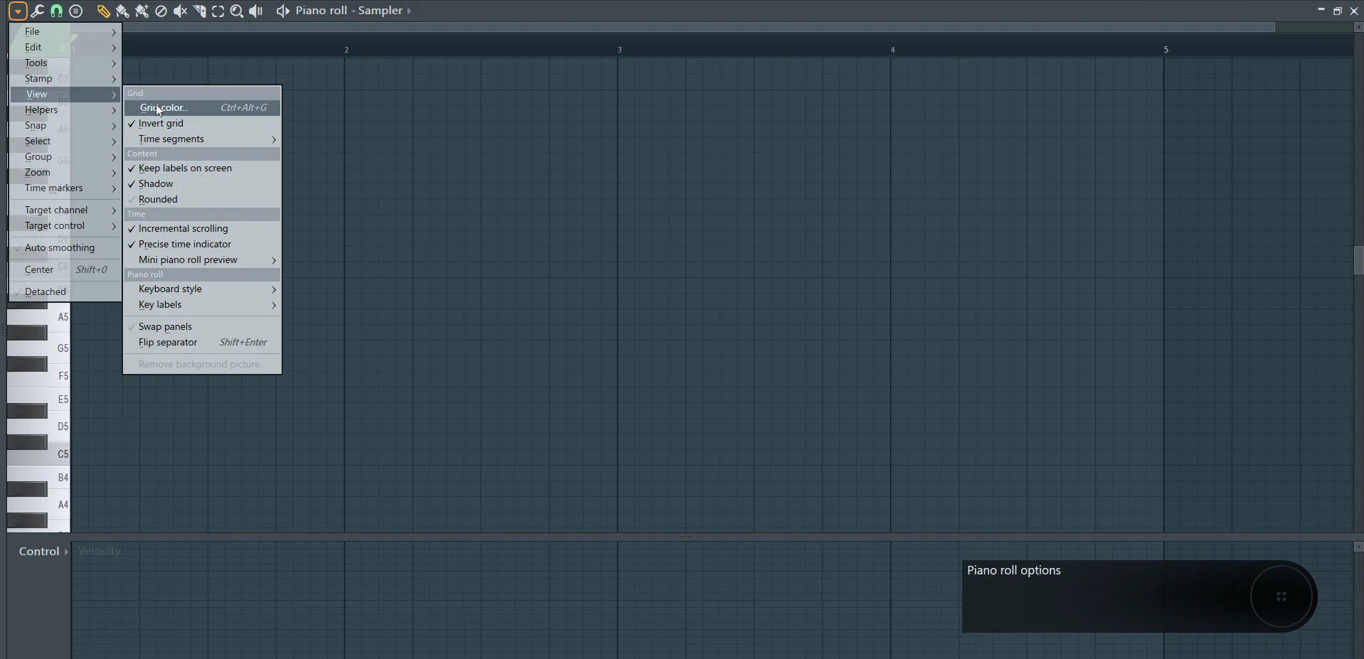Select the Slice tool
This screenshot has width=1364, height=659.
pyautogui.click(x=199, y=11)
